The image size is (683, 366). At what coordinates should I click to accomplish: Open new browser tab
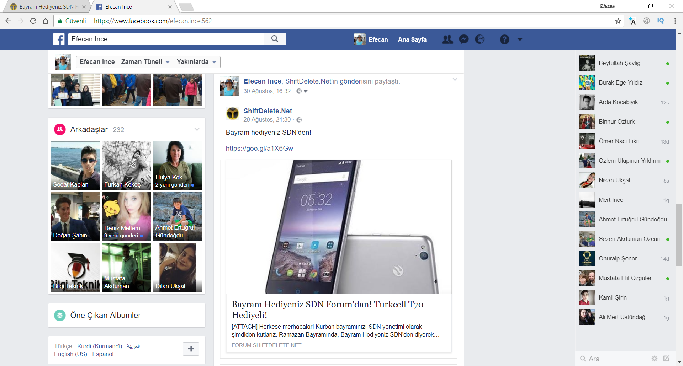186,7
